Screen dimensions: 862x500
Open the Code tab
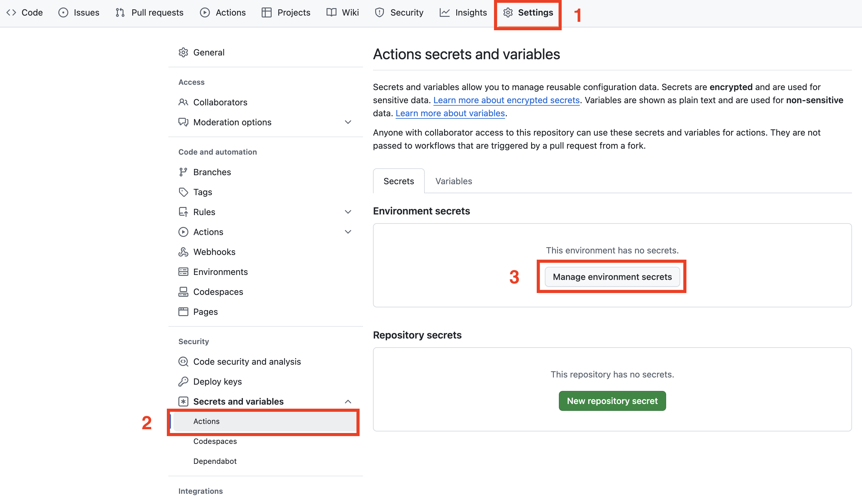[x=25, y=13]
